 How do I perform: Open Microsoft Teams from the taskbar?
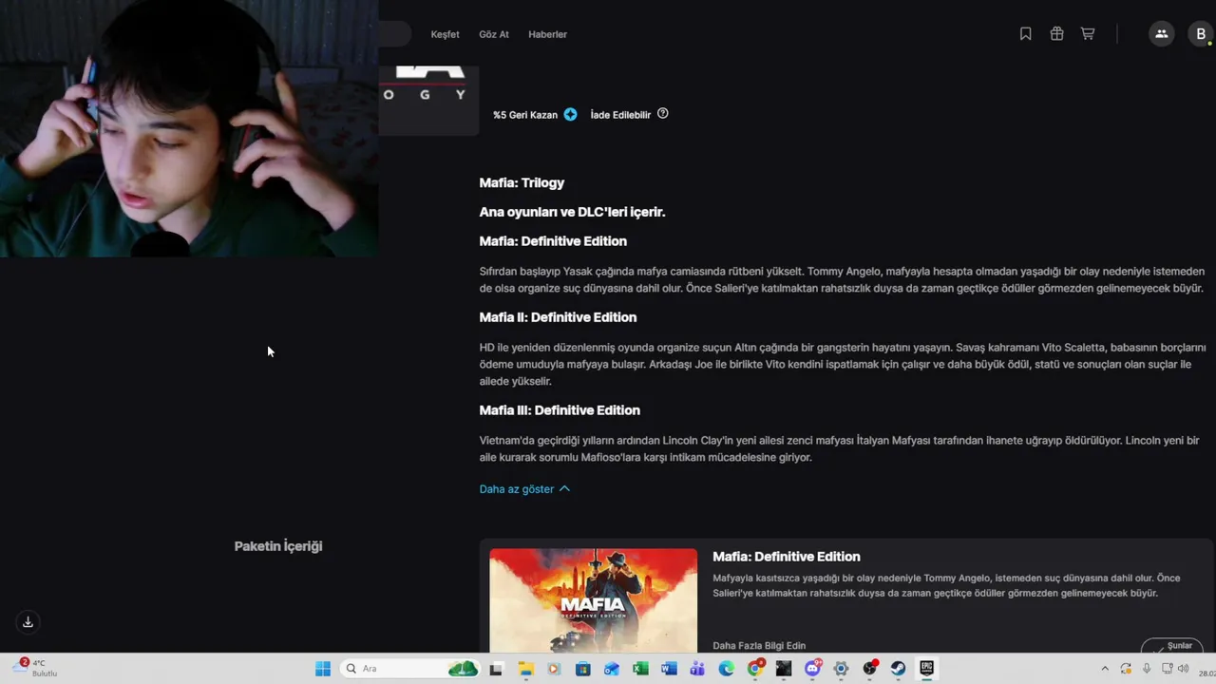pos(697,669)
